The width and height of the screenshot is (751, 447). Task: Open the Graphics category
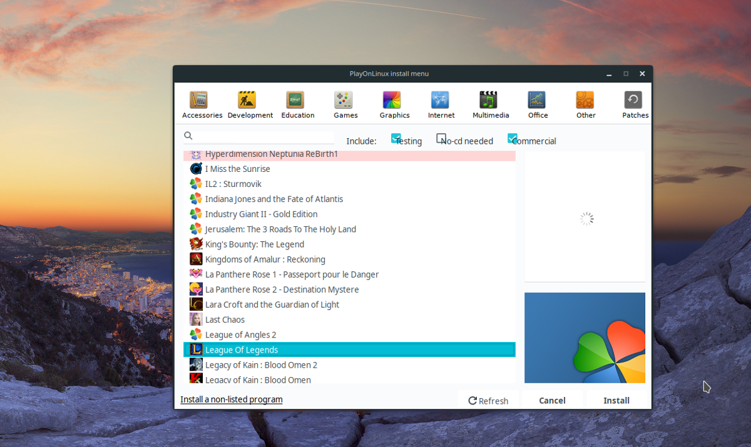click(x=394, y=104)
